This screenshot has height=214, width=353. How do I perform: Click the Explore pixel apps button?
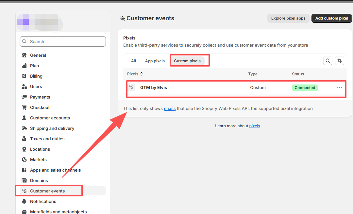[288, 18]
